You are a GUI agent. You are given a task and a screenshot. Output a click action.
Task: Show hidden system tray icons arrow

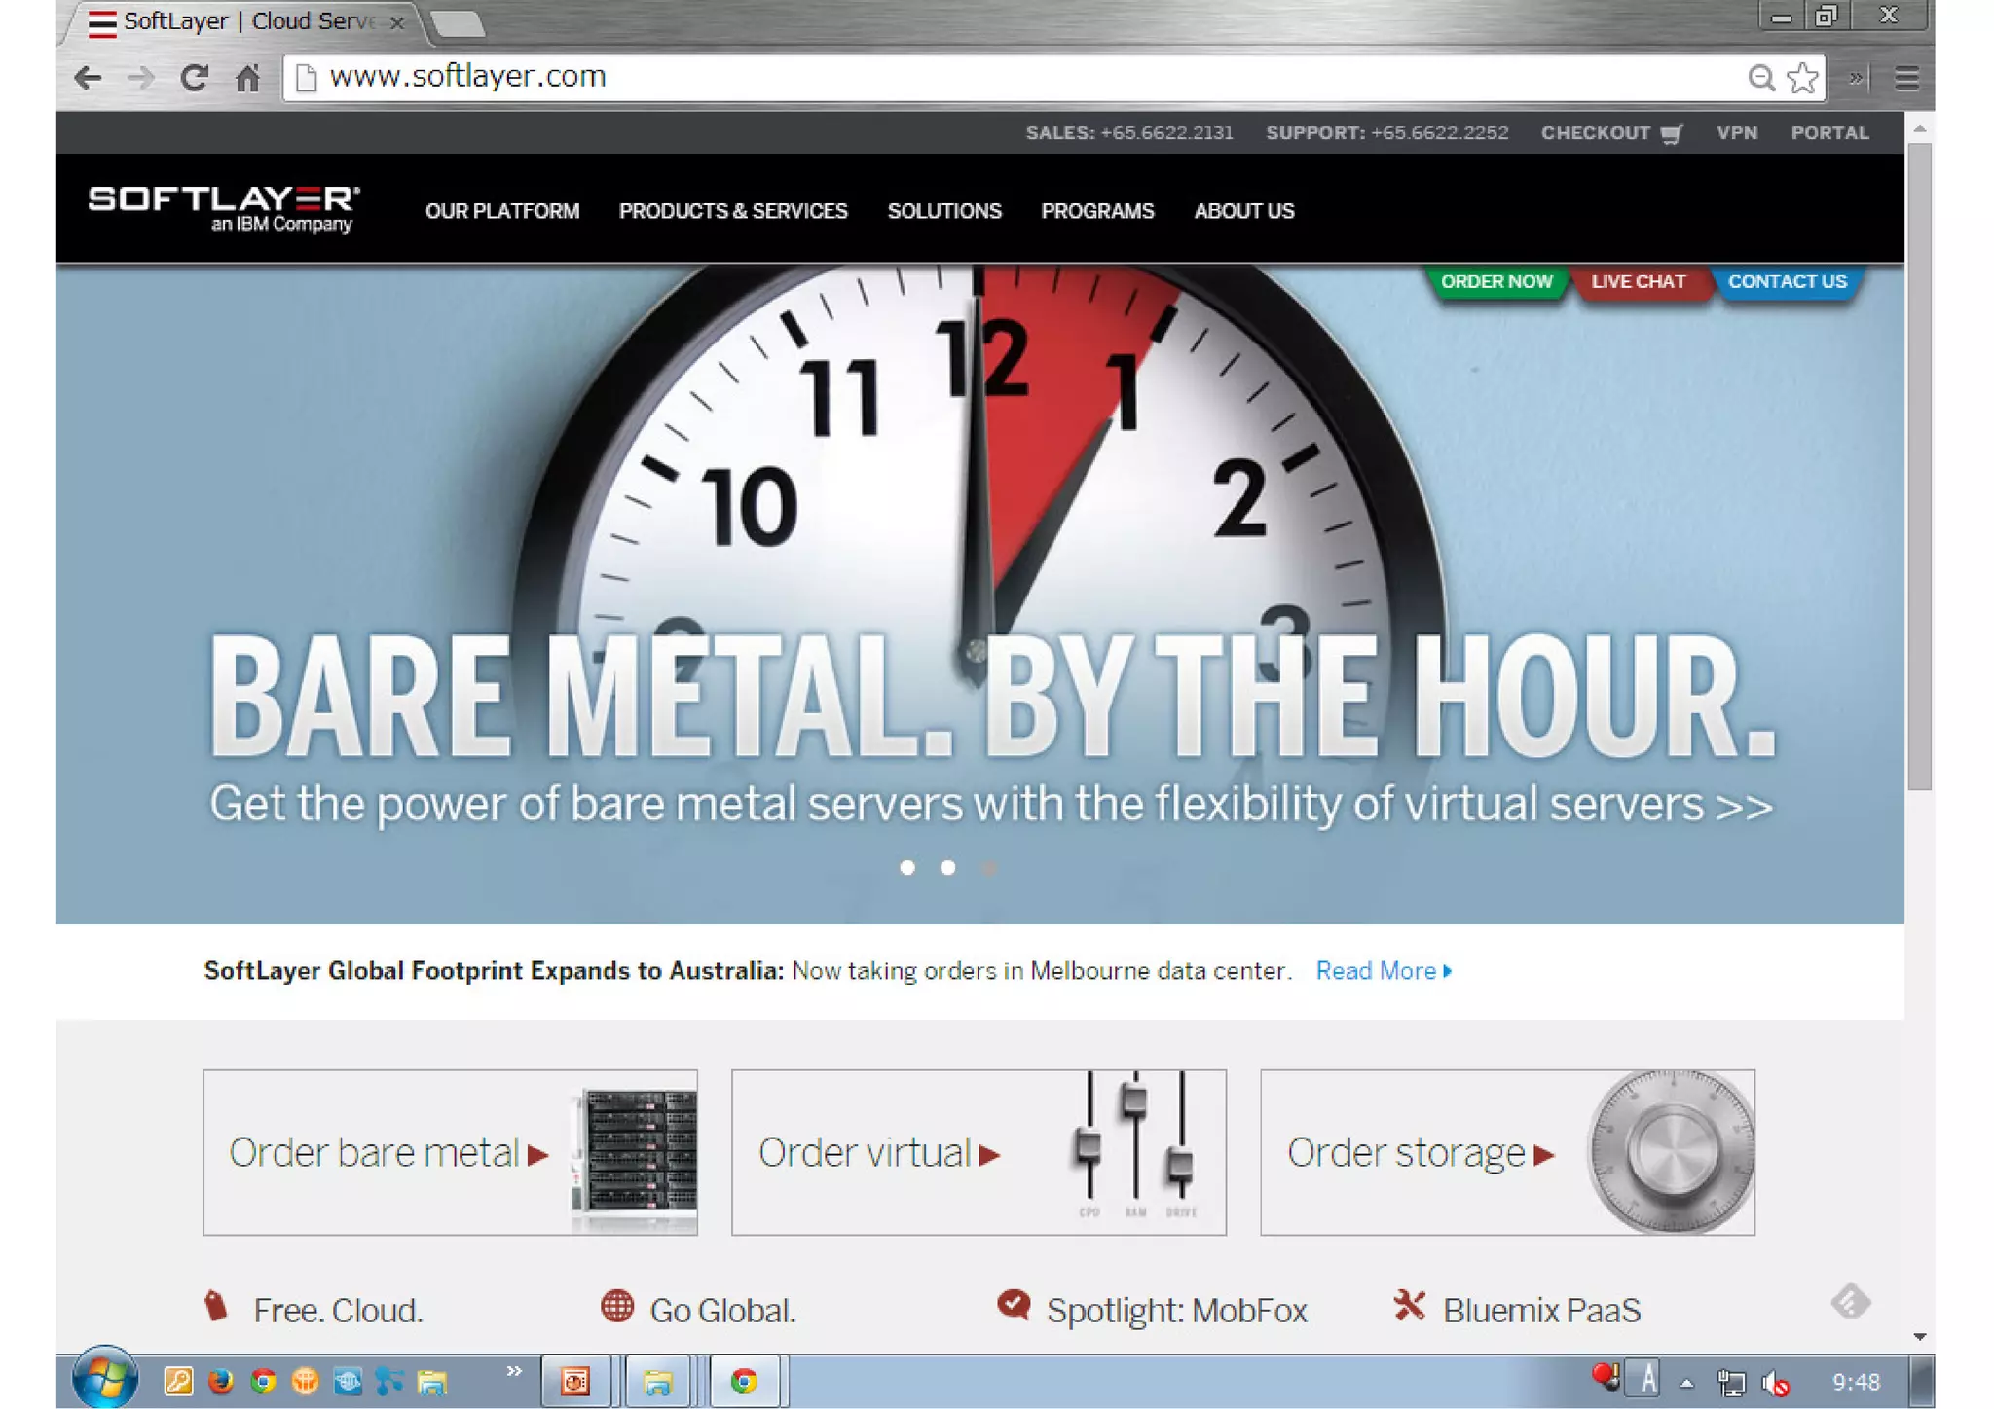(x=1687, y=1383)
